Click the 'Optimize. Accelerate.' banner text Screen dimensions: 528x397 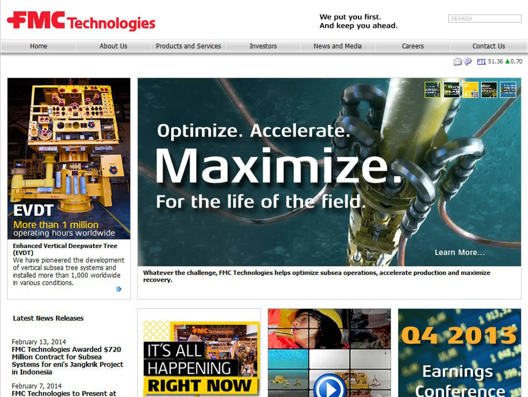(254, 131)
